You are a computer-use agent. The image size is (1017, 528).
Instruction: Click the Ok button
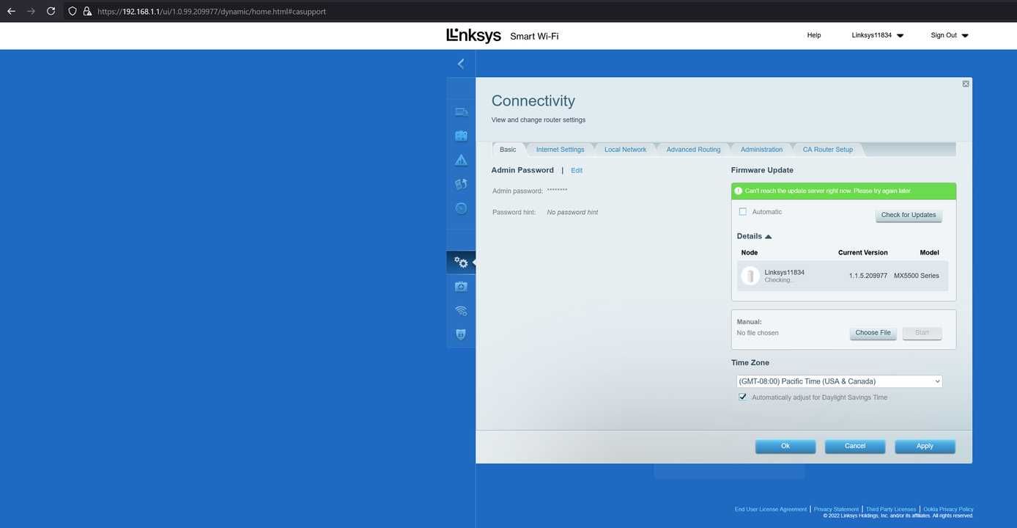[785, 446]
